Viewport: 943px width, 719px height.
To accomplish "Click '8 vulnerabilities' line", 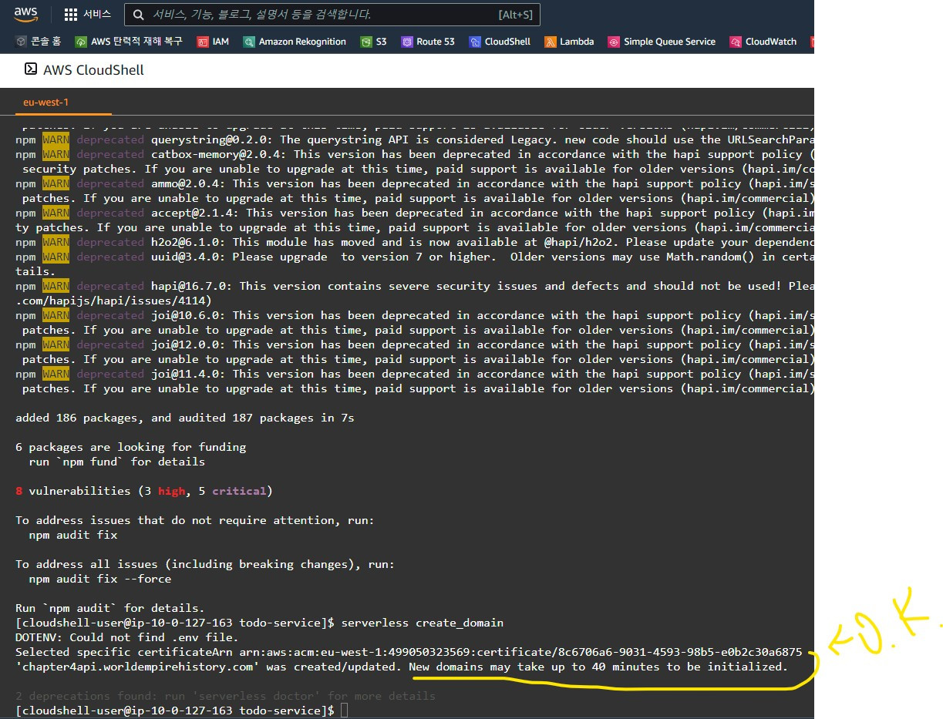I will (144, 491).
